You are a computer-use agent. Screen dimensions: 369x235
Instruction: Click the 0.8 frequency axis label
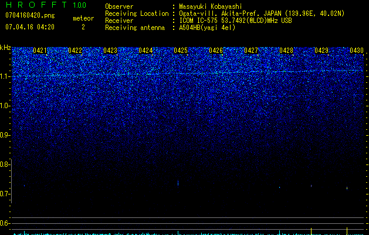(x=5, y=164)
